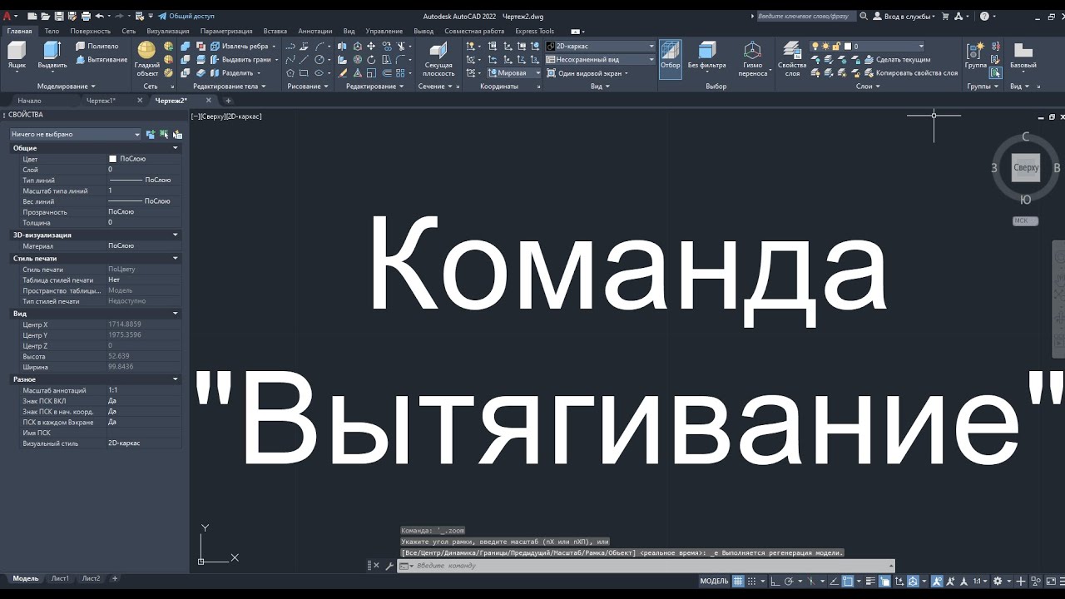Toggle snap mode dots icon in status bar
1065x599 pixels.
[x=750, y=581]
